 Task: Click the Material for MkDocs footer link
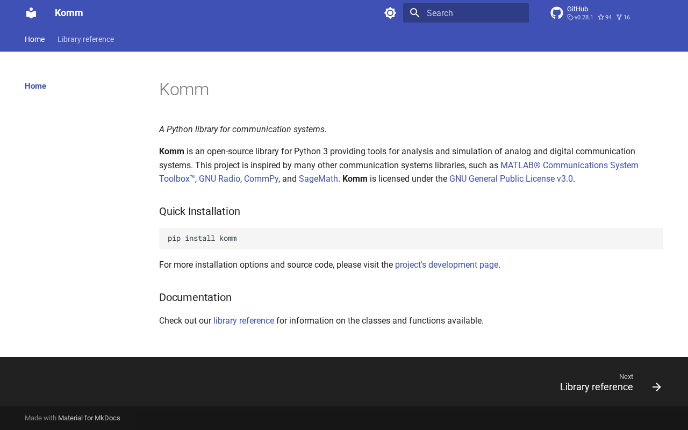[89, 418]
